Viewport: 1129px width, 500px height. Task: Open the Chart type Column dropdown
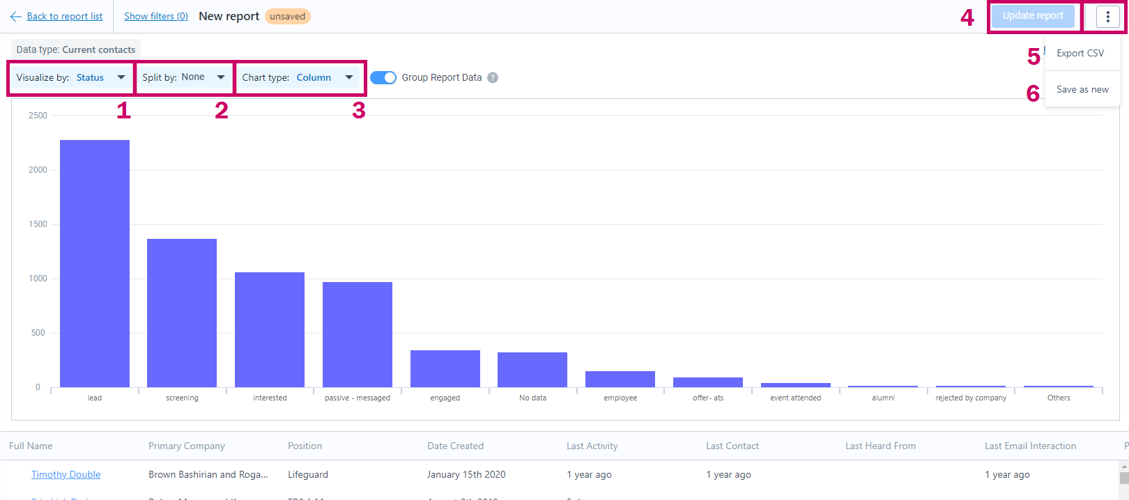pos(298,78)
